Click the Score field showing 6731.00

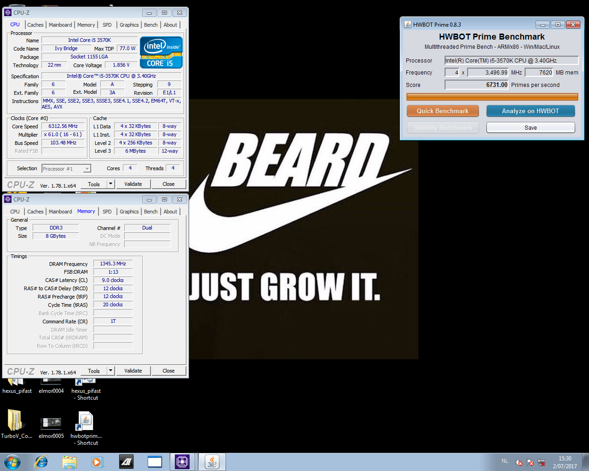coord(477,85)
